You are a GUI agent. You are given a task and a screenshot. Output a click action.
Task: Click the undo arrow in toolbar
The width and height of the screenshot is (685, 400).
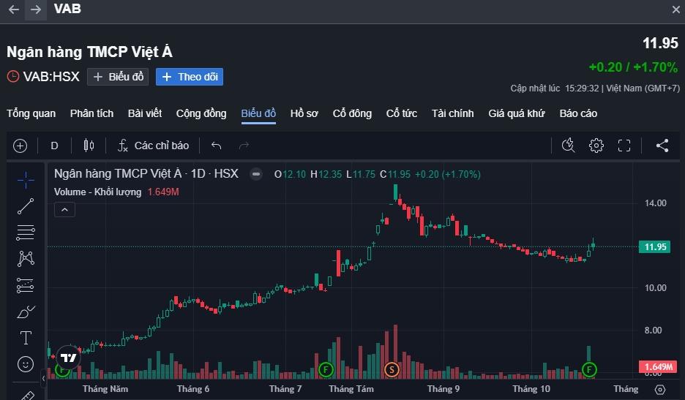click(216, 146)
